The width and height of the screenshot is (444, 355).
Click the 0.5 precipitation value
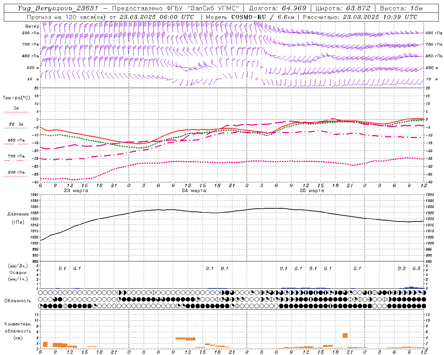pyautogui.click(x=416, y=269)
